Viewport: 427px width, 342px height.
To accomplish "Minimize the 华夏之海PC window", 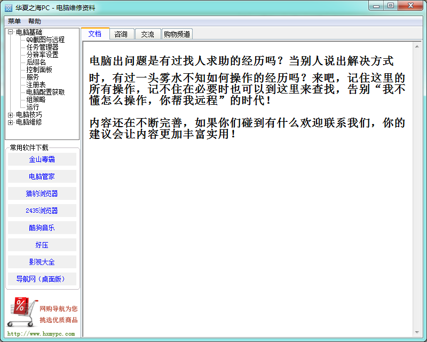I will 376,6.
